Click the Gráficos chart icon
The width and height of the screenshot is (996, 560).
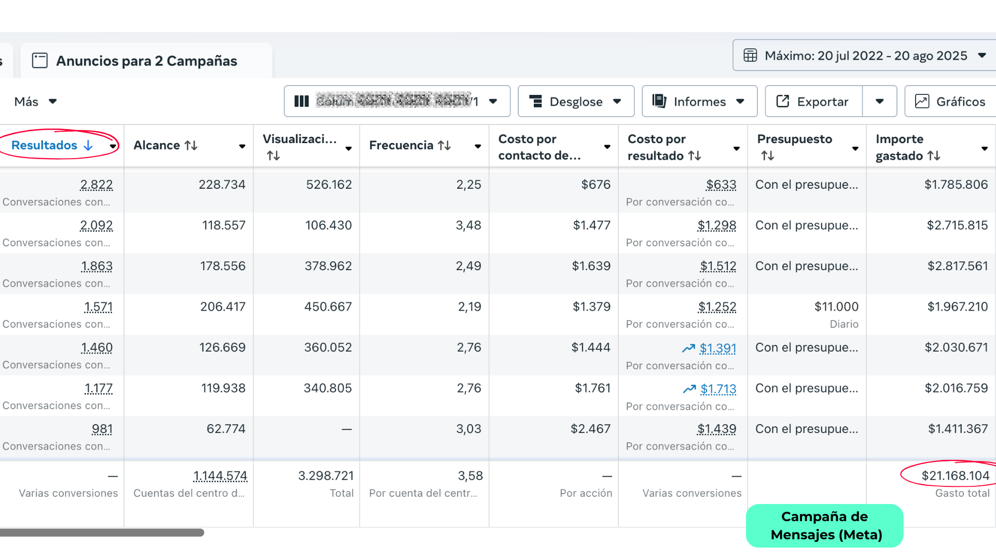(x=922, y=101)
